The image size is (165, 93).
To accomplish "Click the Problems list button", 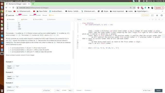I will pyautogui.click(x=10, y=90).
